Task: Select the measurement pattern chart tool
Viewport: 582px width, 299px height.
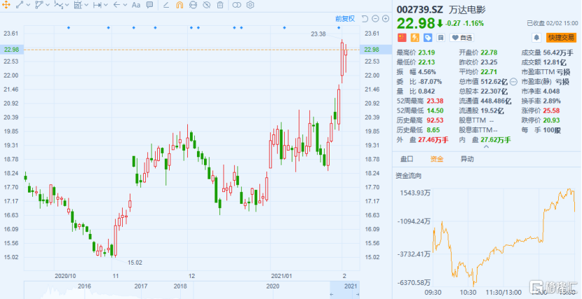Action: [78, 5]
